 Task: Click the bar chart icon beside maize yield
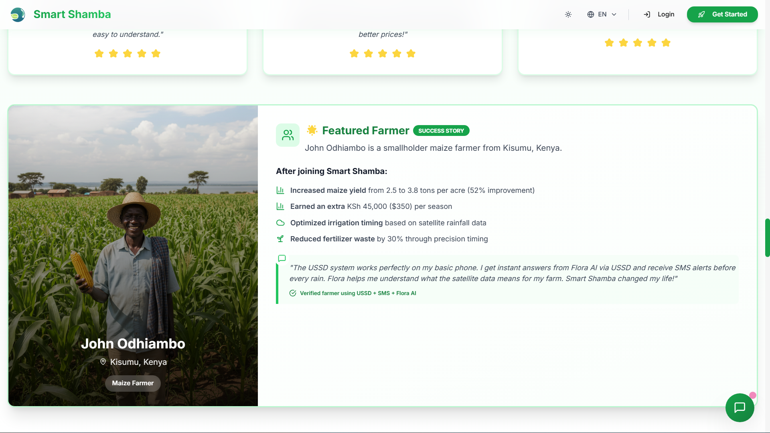tap(280, 190)
